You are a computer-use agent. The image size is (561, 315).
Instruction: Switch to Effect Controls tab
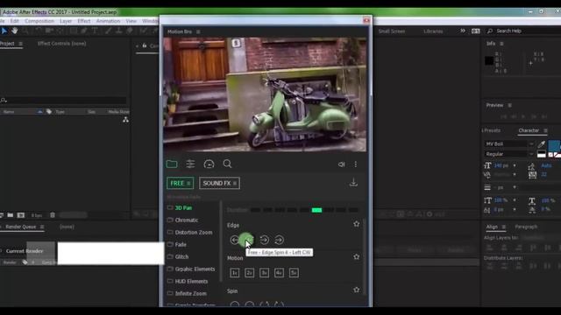click(x=61, y=44)
